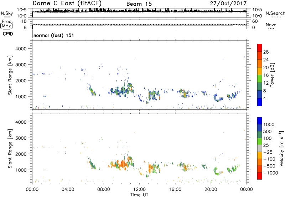Click the '18' frequency axis tick label
285x197 pixels.
(24, 21)
